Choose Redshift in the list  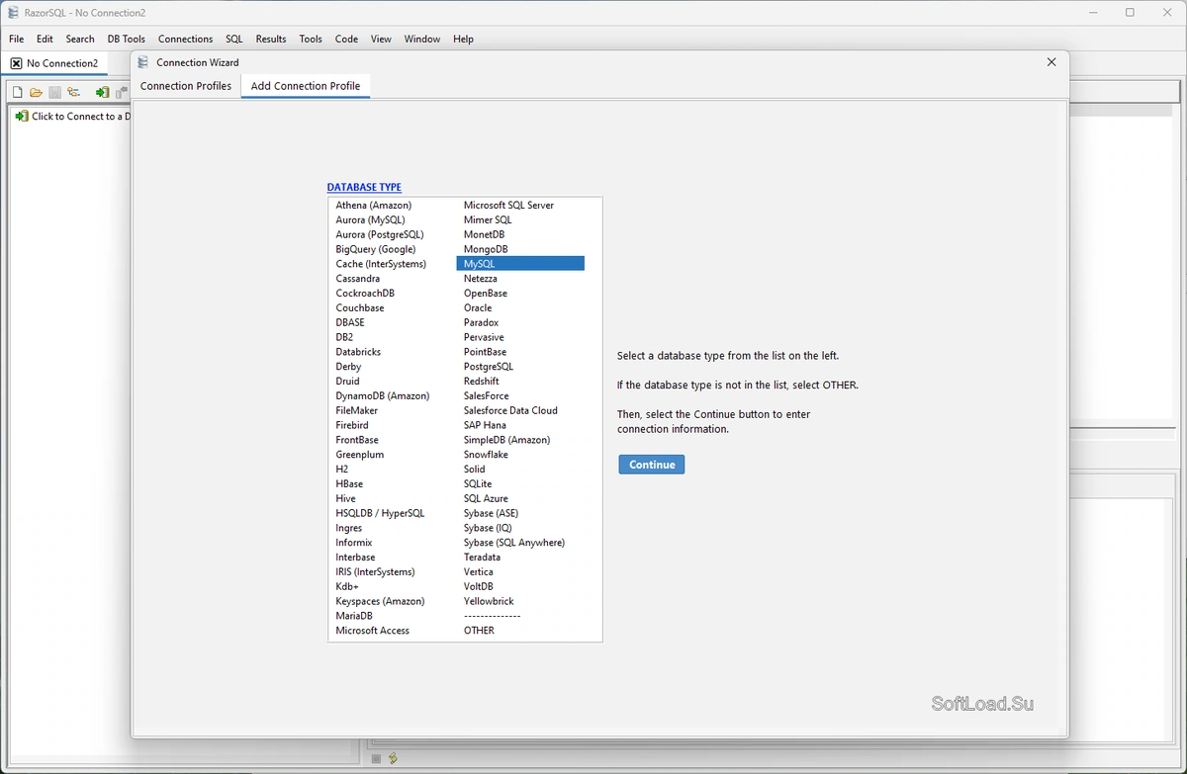(x=482, y=382)
